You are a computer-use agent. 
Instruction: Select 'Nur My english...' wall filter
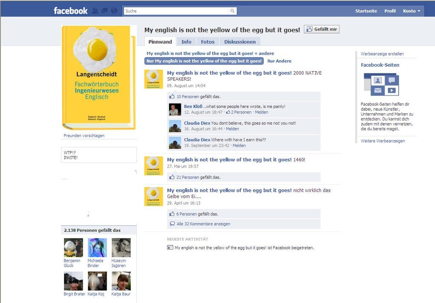pyautogui.click(x=204, y=61)
